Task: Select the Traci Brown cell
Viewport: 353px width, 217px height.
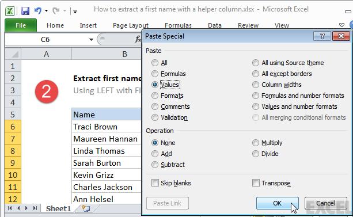Action: point(107,127)
